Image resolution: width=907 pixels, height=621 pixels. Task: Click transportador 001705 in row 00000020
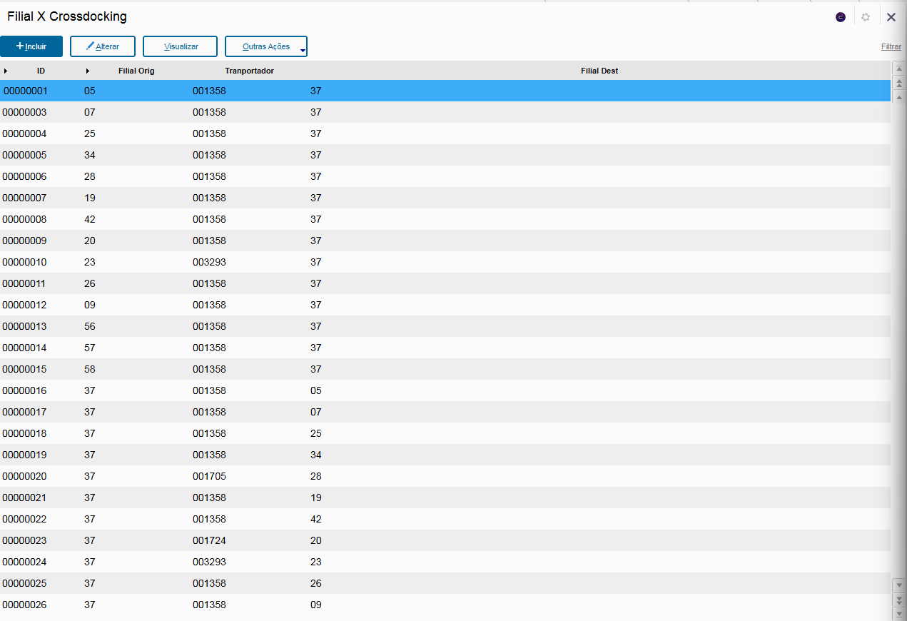(x=209, y=476)
